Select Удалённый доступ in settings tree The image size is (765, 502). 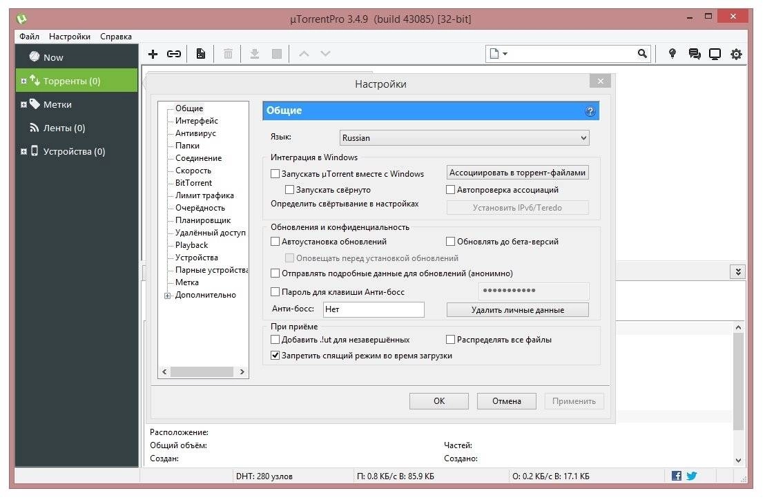211,233
